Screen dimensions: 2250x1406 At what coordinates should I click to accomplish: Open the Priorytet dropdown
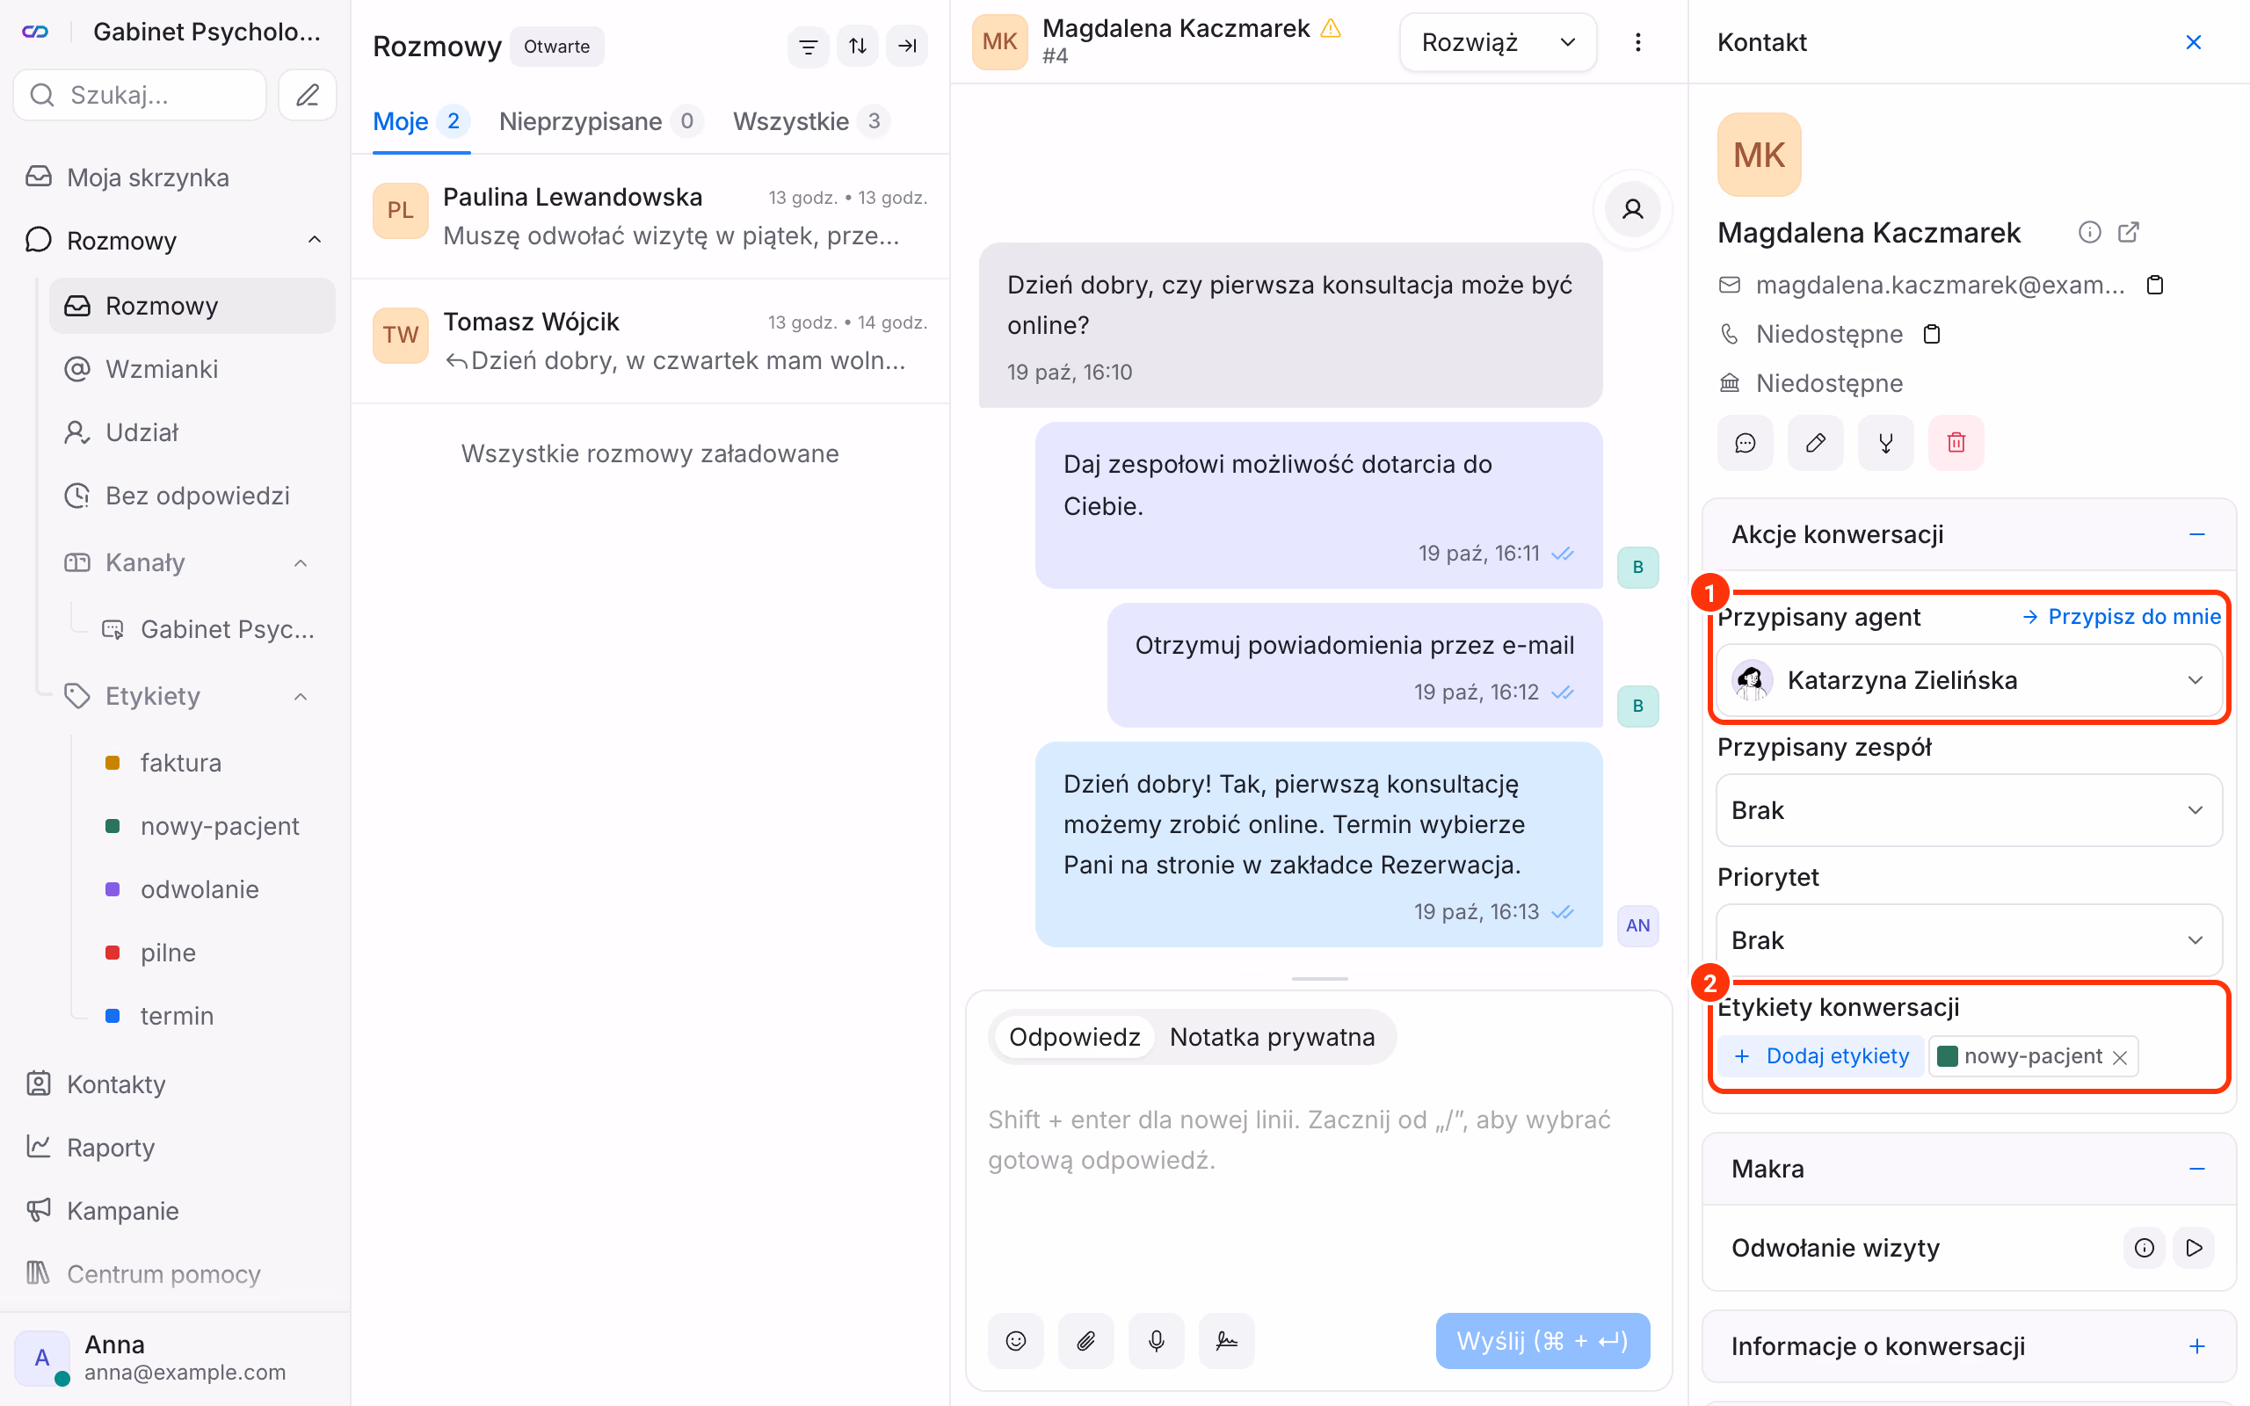pos(1970,940)
